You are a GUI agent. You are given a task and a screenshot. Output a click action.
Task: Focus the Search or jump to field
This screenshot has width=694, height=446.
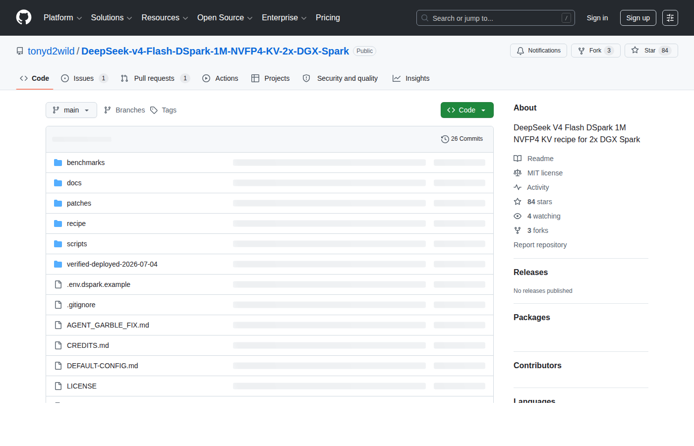pyautogui.click(x=496, y=18)
